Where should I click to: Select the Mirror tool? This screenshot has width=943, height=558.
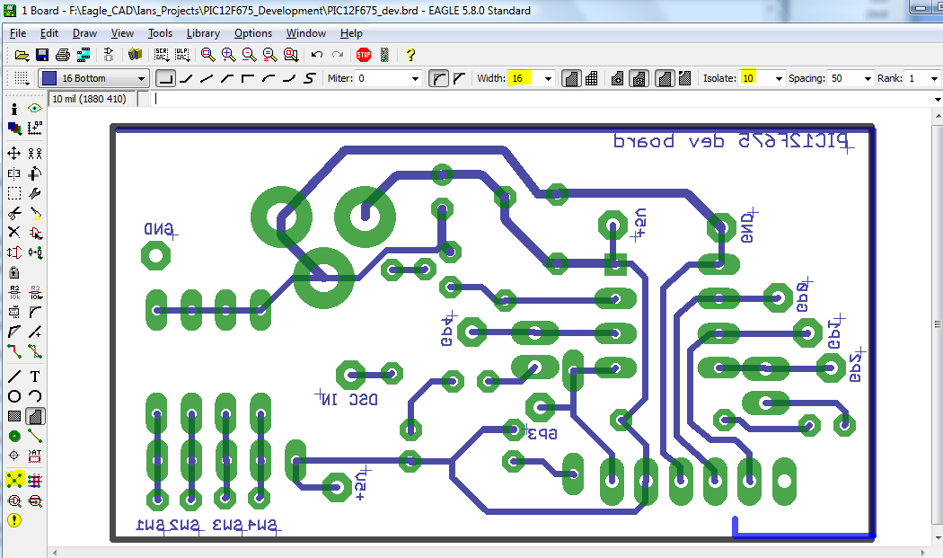[14, 173]
